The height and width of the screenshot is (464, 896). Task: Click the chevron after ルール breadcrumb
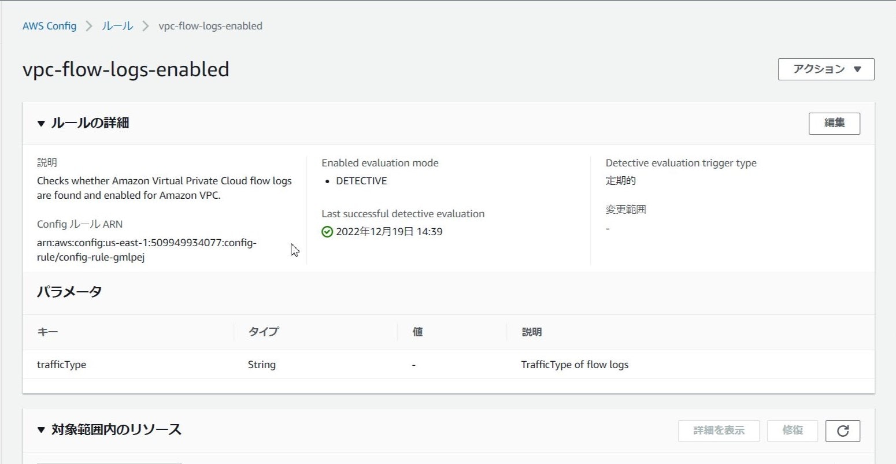pos(146,26)
